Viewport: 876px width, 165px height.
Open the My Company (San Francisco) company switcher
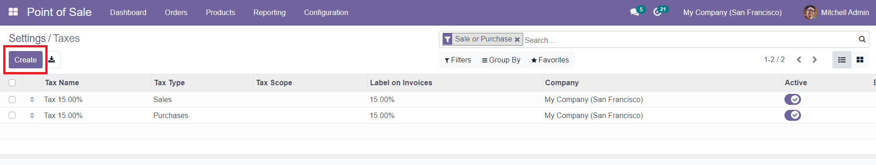(732, 12)
